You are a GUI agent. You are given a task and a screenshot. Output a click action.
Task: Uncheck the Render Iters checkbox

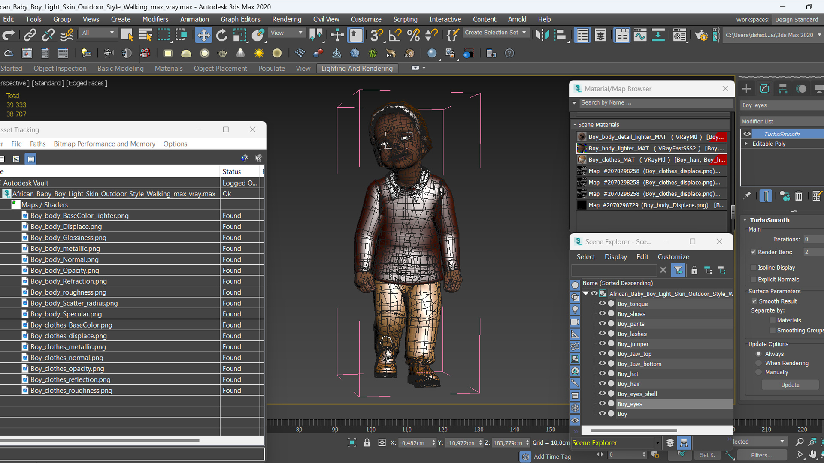(x=753, y=252)
